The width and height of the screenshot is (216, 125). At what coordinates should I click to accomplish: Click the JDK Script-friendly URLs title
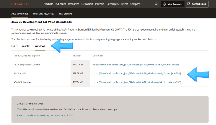coord(30,104)
